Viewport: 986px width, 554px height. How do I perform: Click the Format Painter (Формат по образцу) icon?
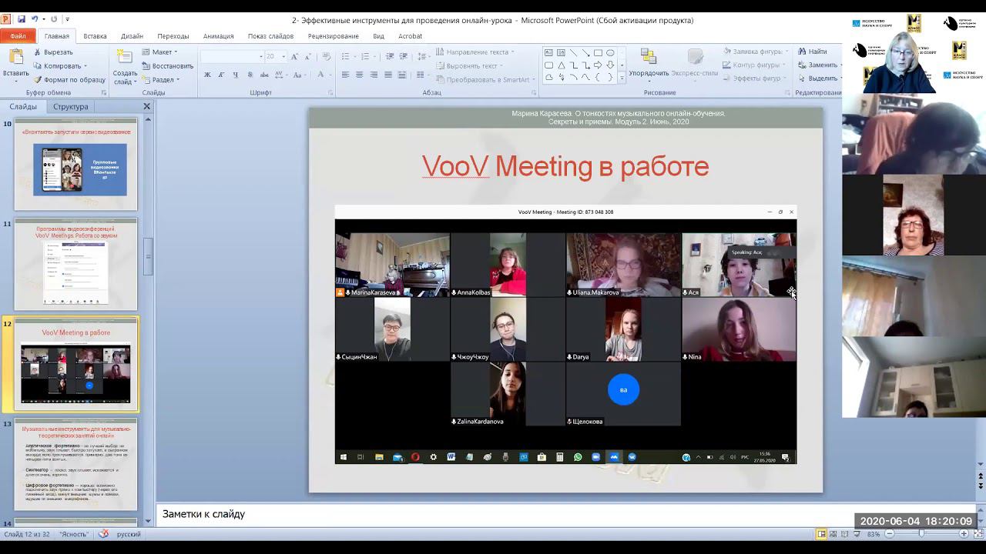[x=38, y=79]
